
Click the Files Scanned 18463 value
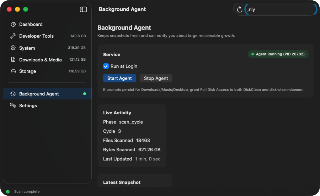[x=143, y=140]
